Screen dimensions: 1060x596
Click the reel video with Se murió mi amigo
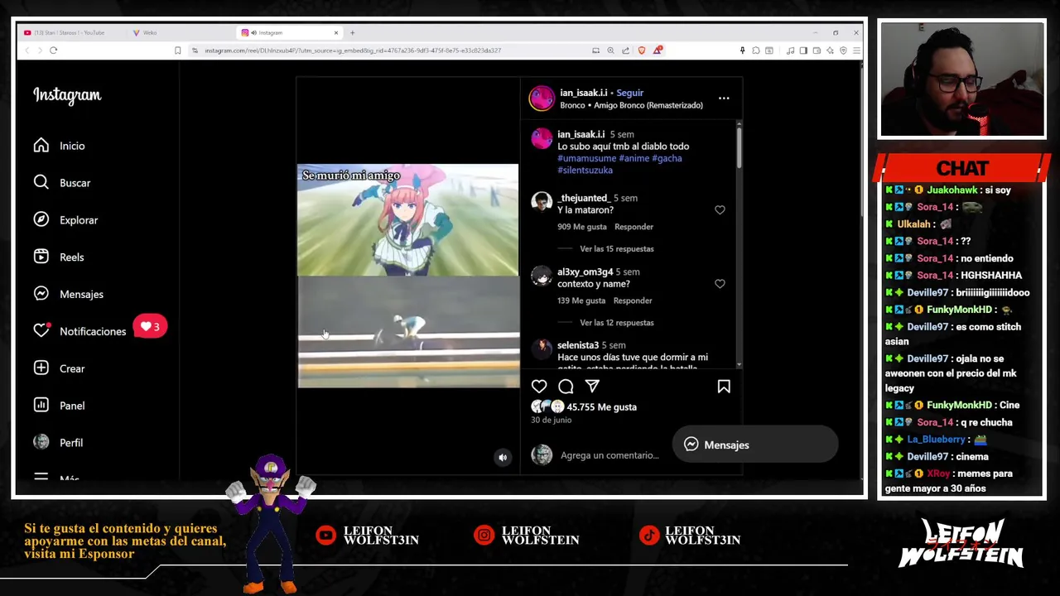pyautogui.click(x=408, y=276)
